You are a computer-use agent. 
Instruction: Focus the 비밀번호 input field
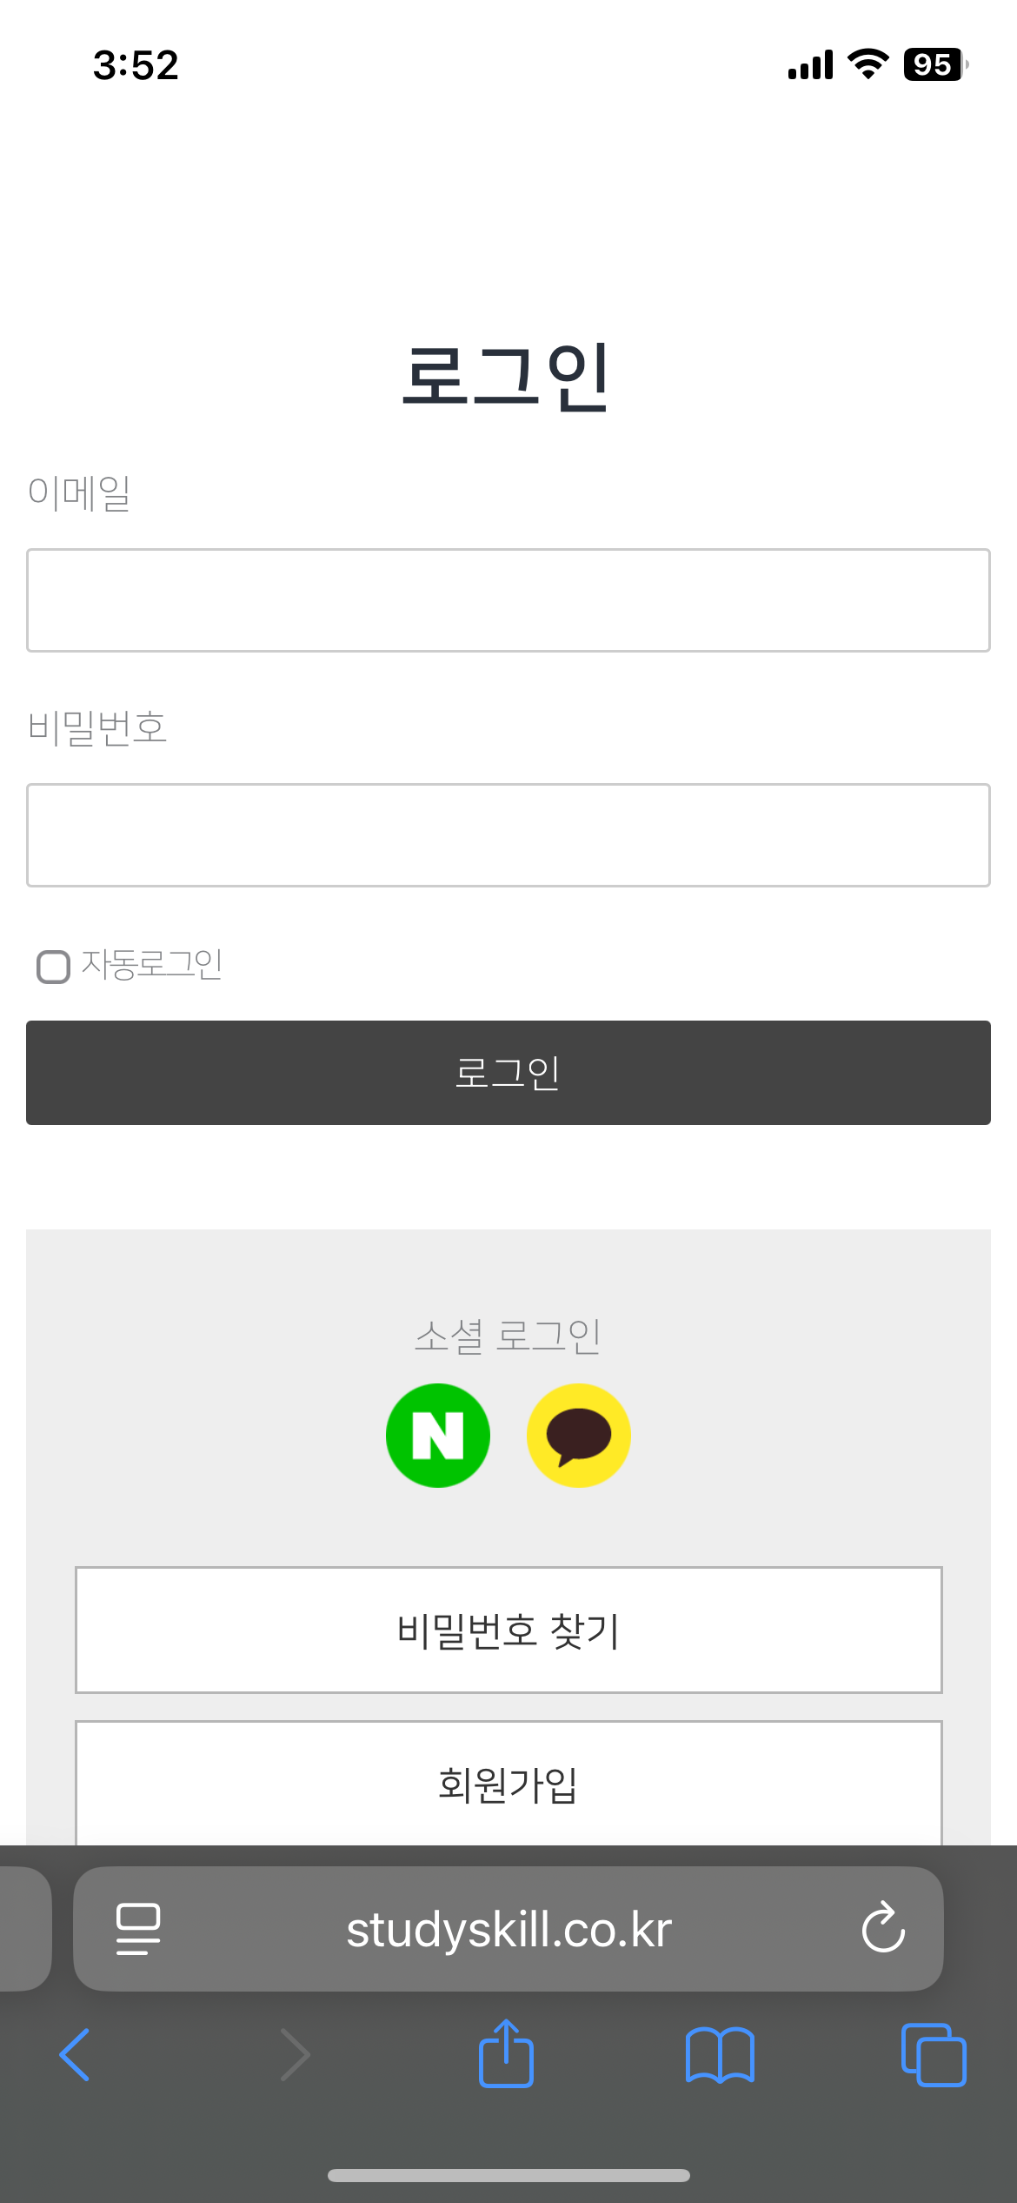click(508, 835)
